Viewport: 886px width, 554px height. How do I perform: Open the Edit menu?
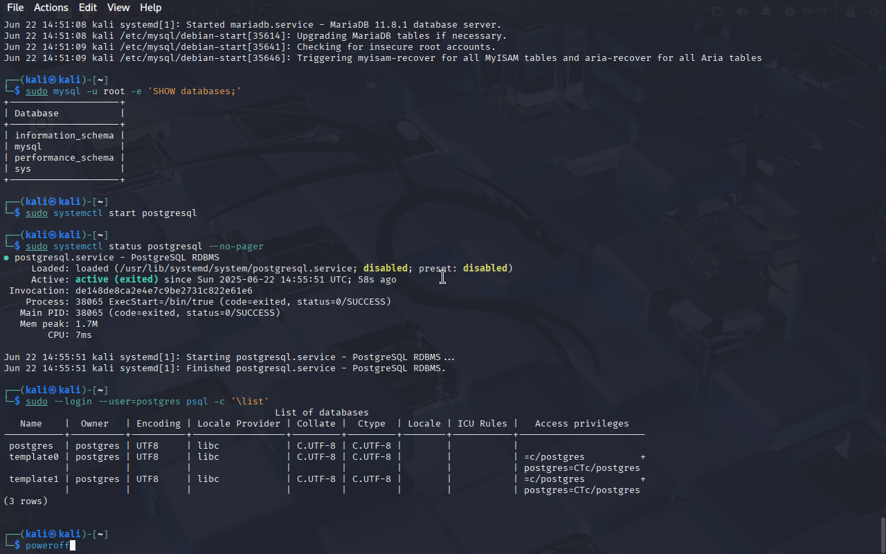click(x=88, y=8)
